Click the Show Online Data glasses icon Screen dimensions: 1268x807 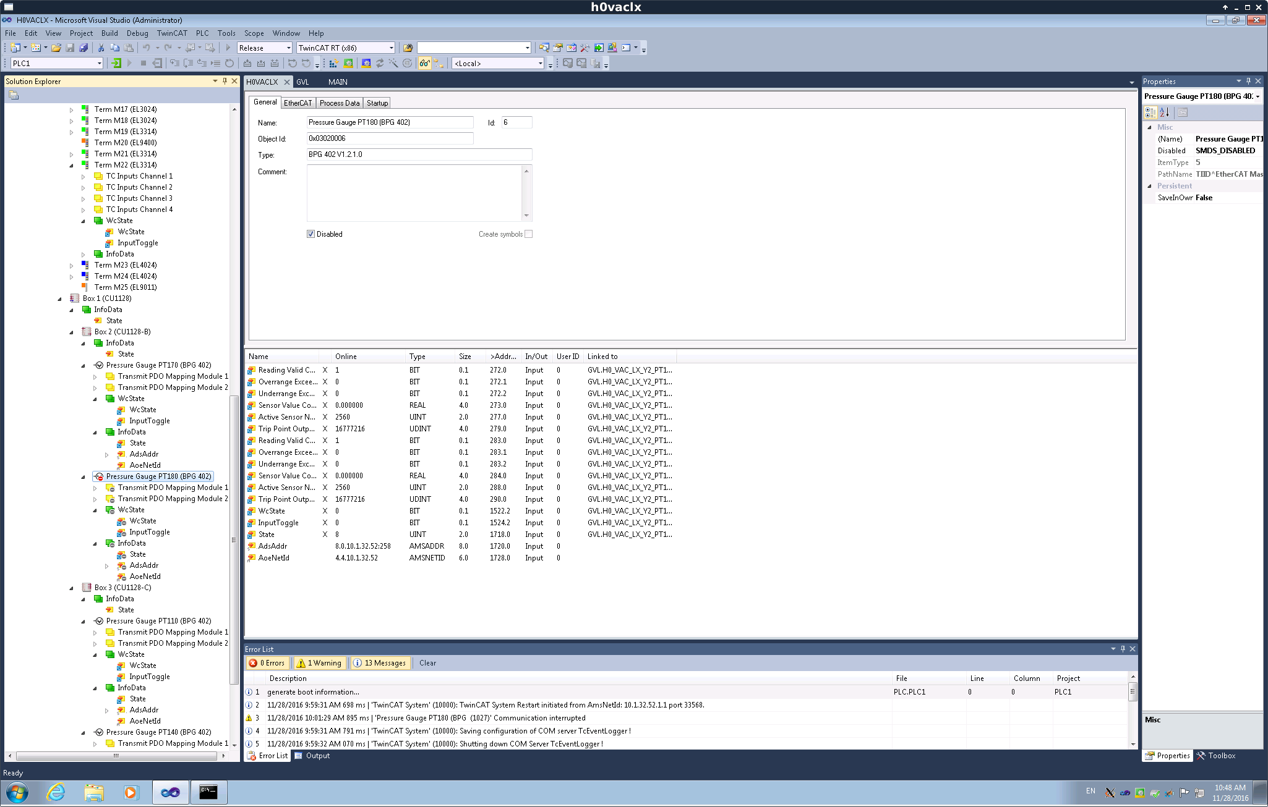pyautogui.click(x=424, y=63)
